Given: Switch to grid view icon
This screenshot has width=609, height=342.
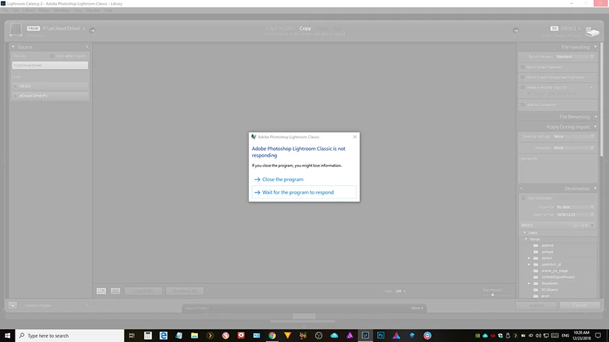Looking at the screenshot, I should pos(101,291).
